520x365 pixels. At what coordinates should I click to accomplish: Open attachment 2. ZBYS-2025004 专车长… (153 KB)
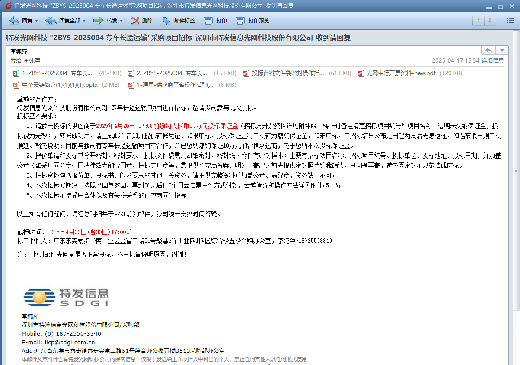182,73
